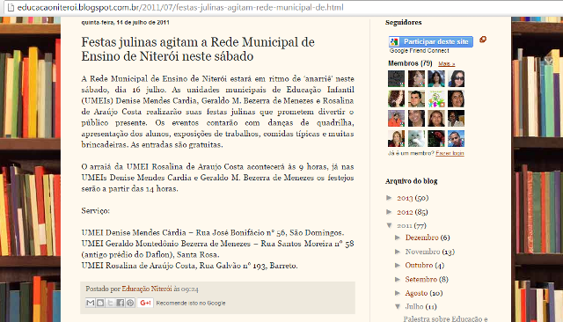Open avatar of woman in teal top
Screen dimensions: 563x322
(x=436, y=78)
